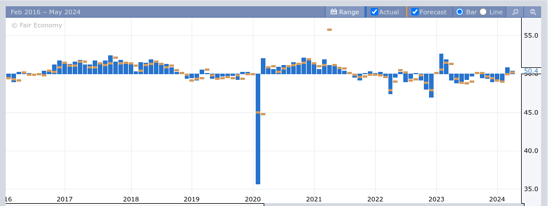Uncheck the Forecast checkbox
Image resolution: width=548 pixels, height=206 pixels.
point(415,12)
